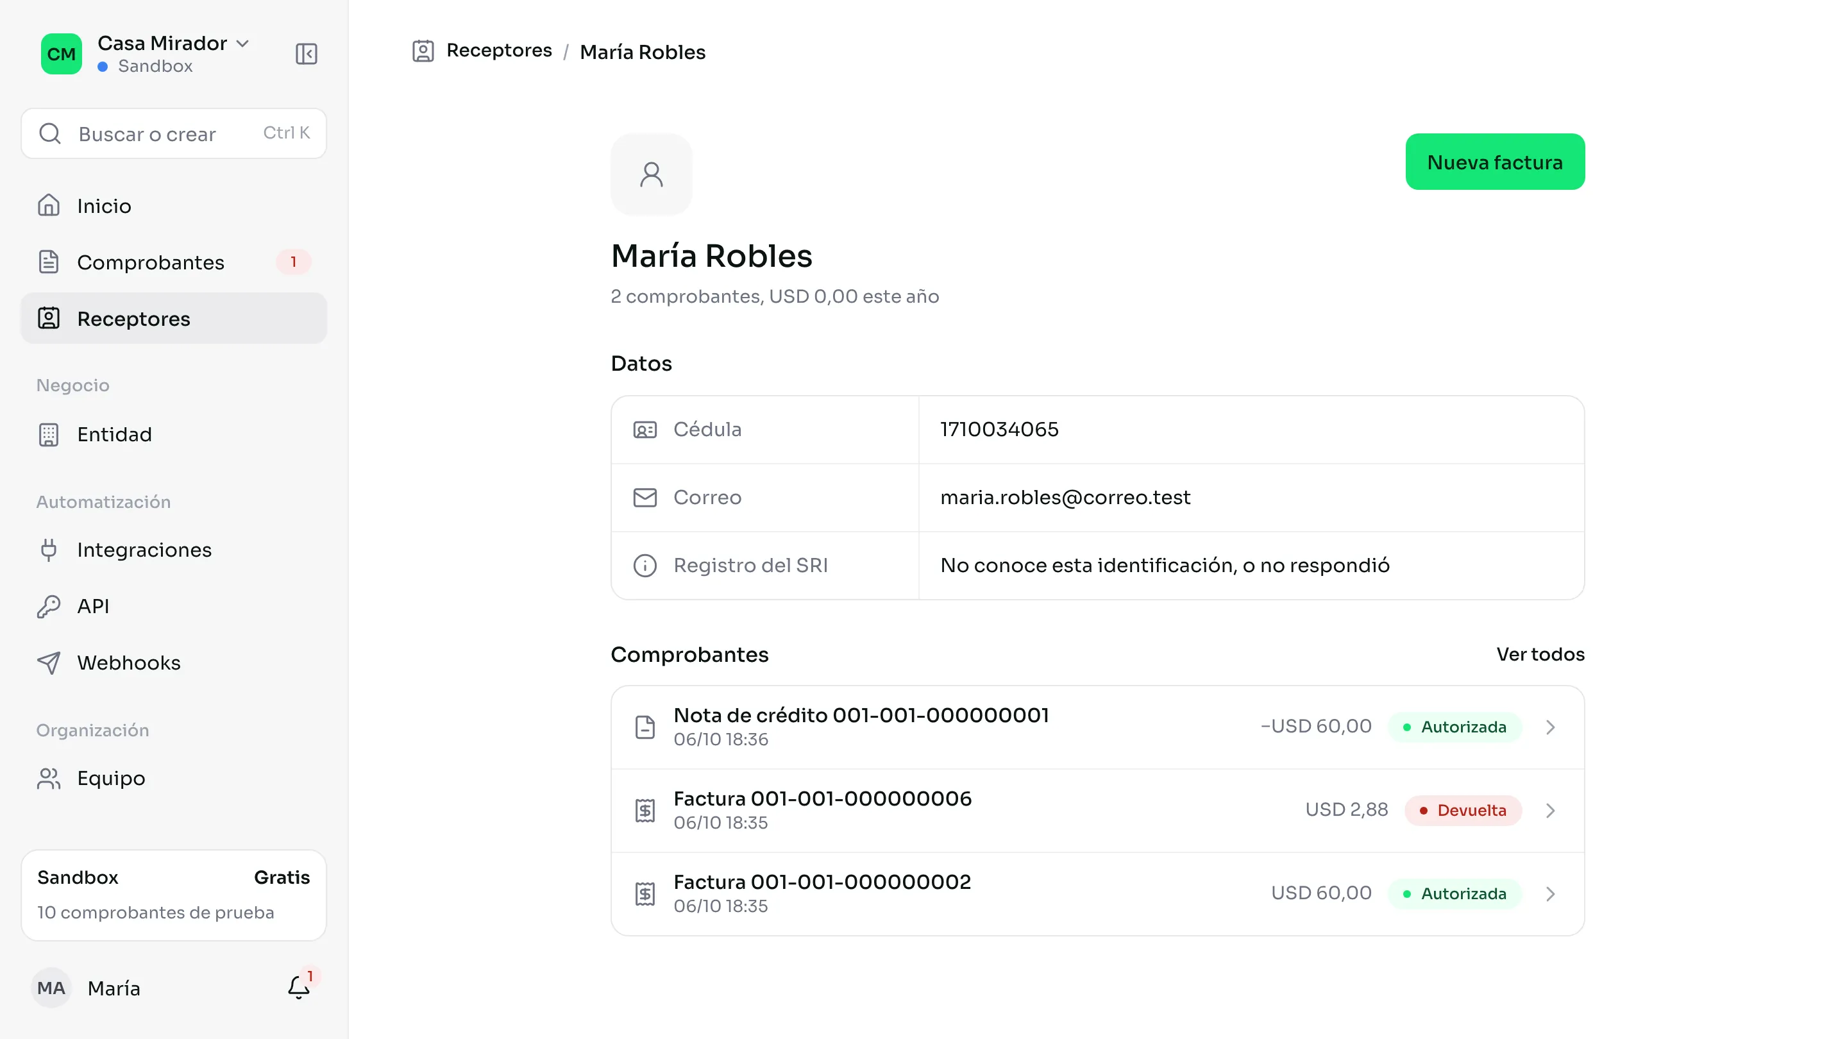This screenshot has width=1847, height=1039.
Task: Expand chevron on Factura 000000006 row
Action: [x=1550, y=810]
